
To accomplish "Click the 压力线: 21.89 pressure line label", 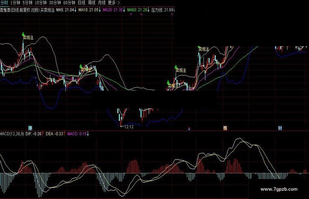I will pyautogui.click(x=163, y=10).
